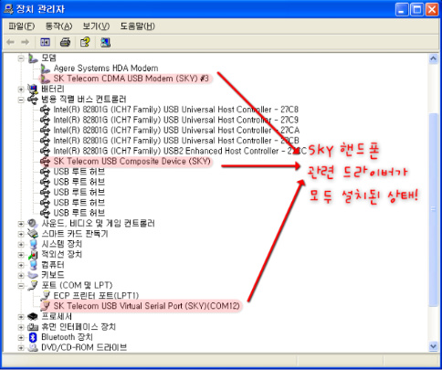442x370 pixels.
Task: Select Intel USB Universal Host Controller - 27C8
Action: 176,110
